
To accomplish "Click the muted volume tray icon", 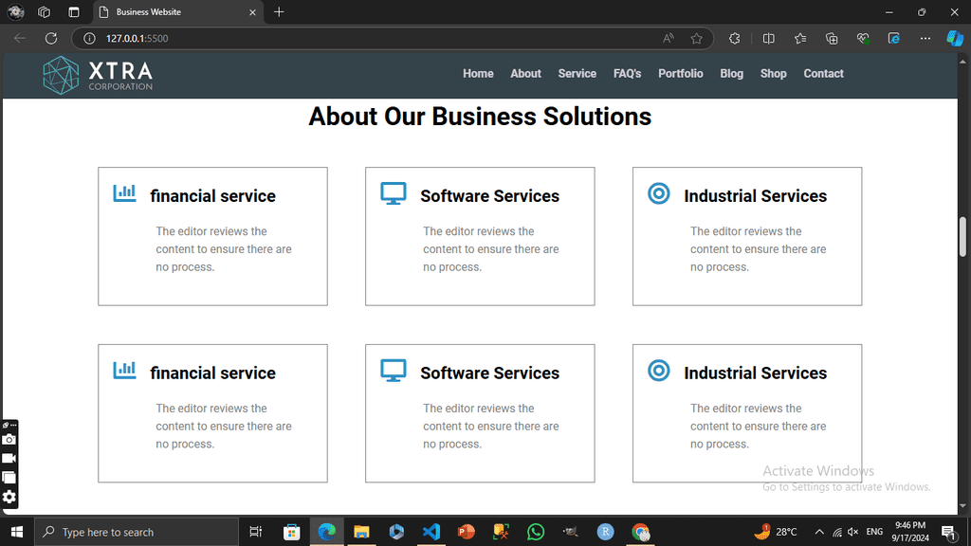I will pos(853,532).
